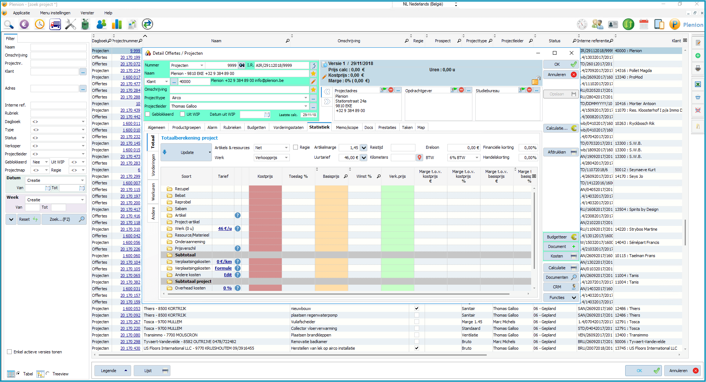Tick the Regie checkbox in Totaalberekening

(x=296, y=148)
